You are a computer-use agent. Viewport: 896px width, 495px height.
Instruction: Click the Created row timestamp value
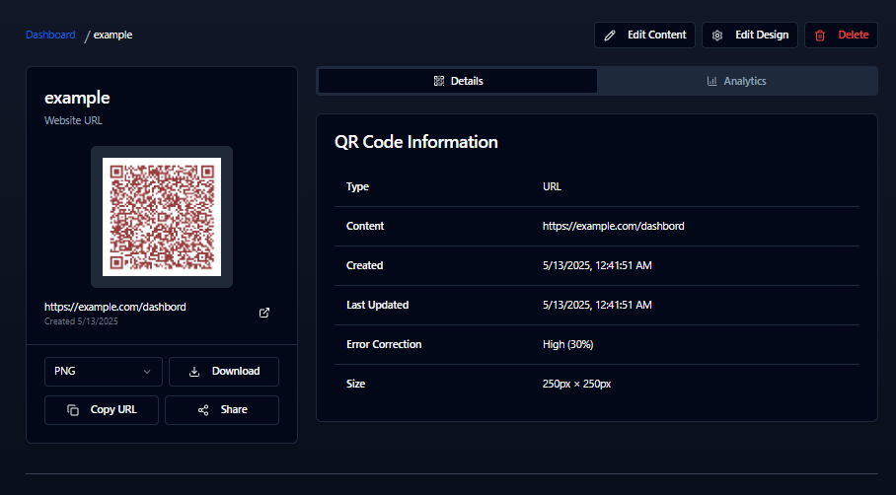click(x=597, y=265)
